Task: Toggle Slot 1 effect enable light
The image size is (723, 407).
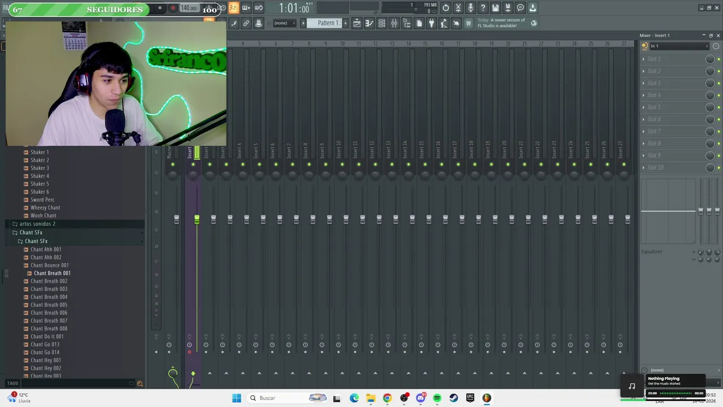Action: pyautogui.click(x=718, y=59)
